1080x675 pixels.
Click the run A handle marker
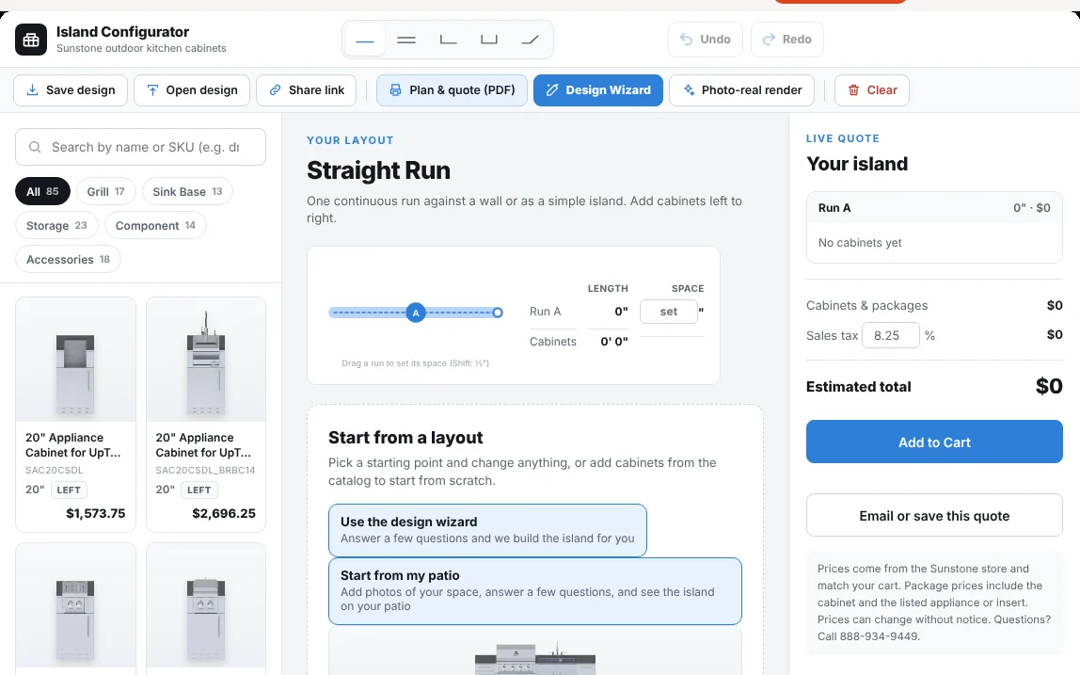tap(415, 313)
